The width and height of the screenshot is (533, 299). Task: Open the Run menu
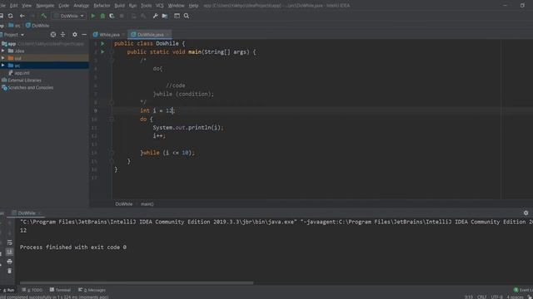132,6
